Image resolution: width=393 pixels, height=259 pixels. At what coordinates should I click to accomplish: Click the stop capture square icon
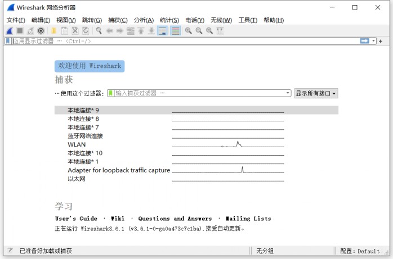pyautogui.click(x=20, y=31)
